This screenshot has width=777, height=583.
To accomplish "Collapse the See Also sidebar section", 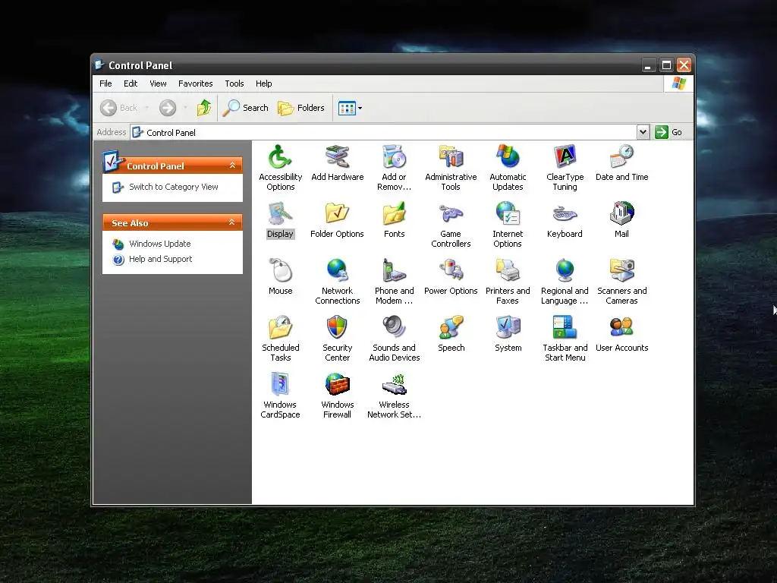I will coord(231,222).
